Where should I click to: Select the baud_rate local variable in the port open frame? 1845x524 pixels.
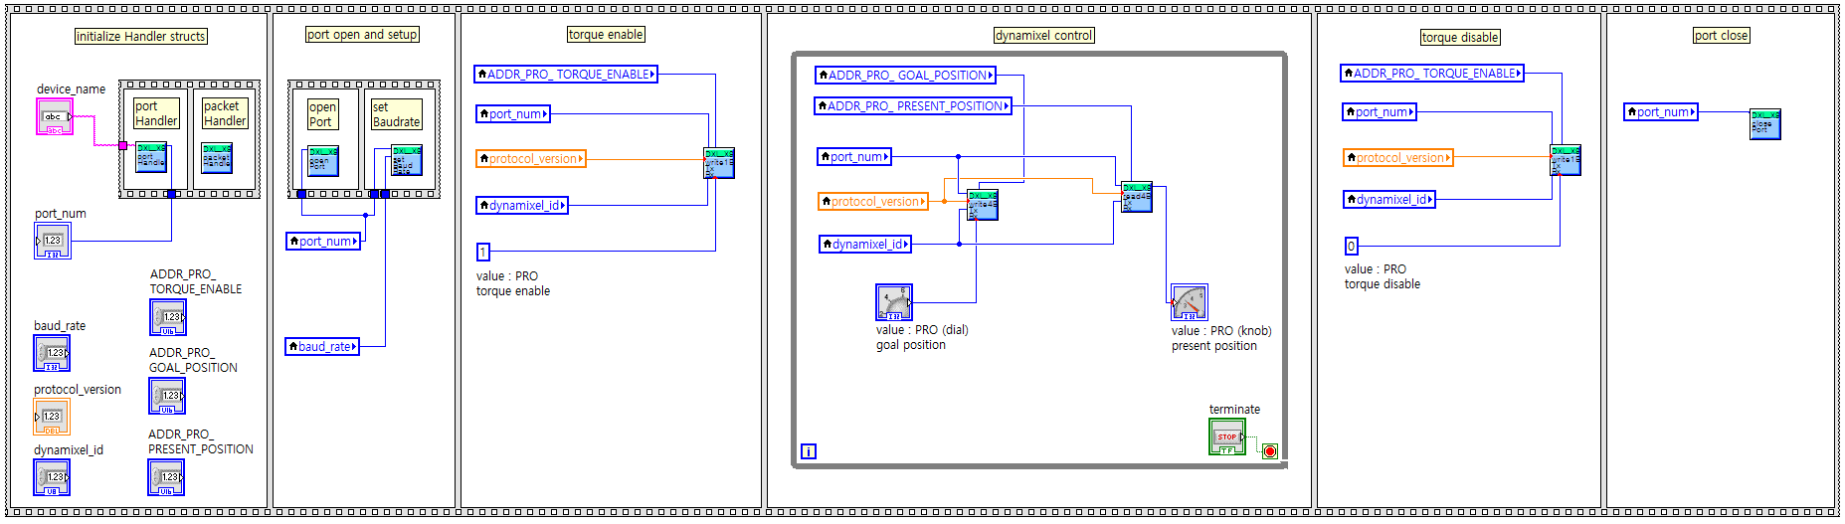coord(322,346)
